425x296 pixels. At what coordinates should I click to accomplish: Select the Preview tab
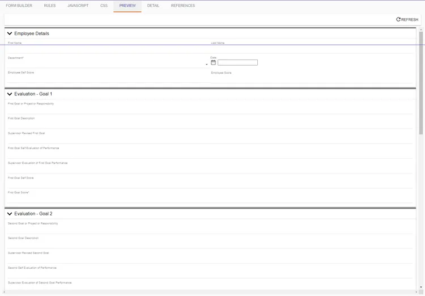pyautogui.click(x=127, y=6)
